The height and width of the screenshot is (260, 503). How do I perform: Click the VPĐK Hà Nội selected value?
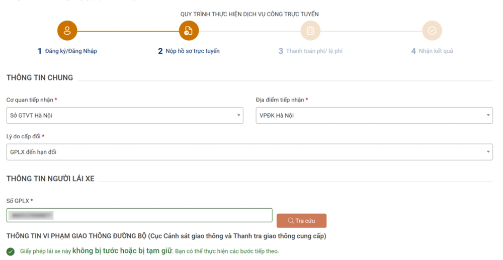[x=277, y=116]
